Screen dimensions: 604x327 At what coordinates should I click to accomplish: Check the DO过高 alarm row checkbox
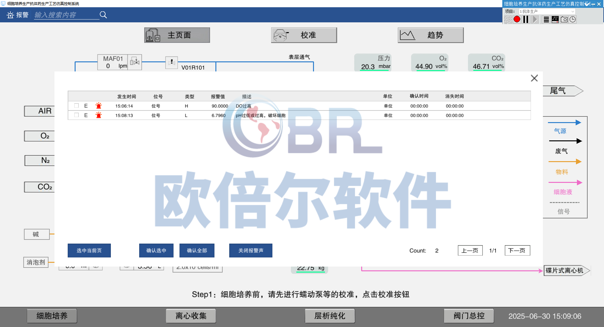(x=77, y=106)
